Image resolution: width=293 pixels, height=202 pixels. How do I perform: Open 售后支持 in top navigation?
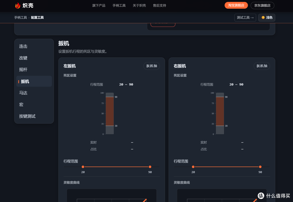(x=160, y=6)
